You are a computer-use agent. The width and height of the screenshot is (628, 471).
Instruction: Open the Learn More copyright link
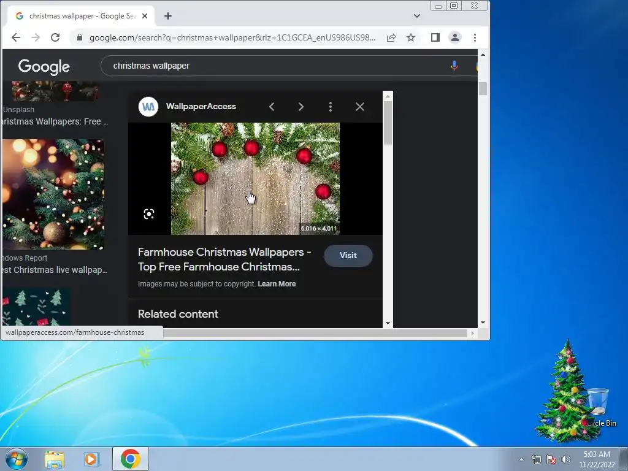point(277,284)
